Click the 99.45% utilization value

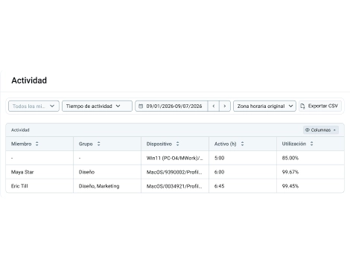pyautogui.click(x=290, y=186)
